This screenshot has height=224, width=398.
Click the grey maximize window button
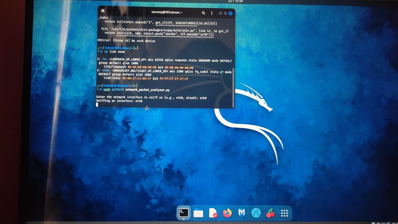[225, 13]
